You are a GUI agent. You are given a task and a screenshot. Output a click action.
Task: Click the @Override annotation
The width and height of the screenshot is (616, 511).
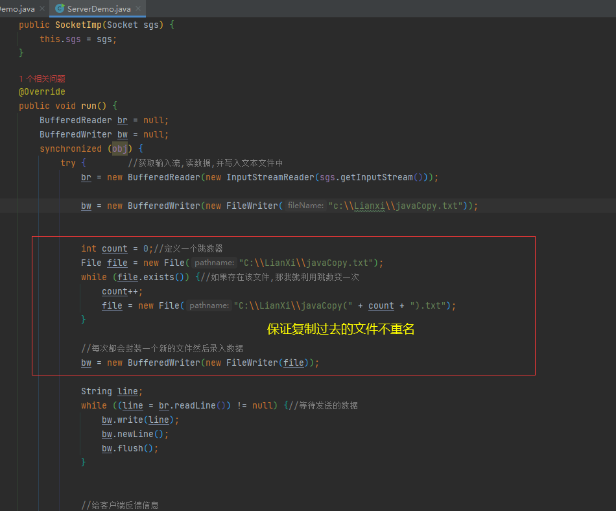[42, 91]
